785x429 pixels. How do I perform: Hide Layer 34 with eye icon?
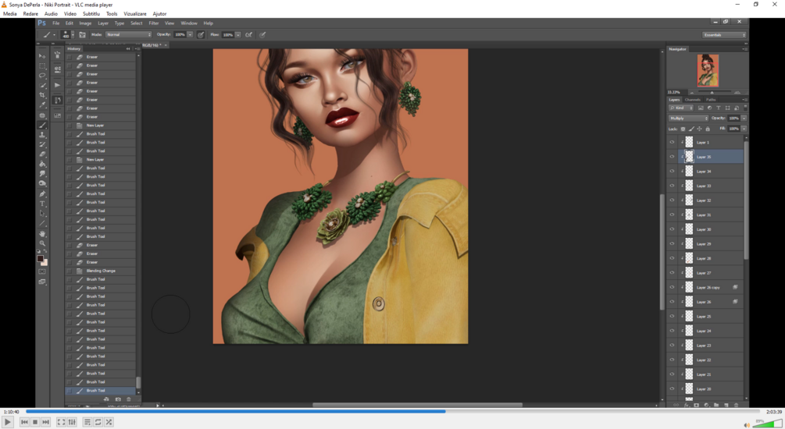(x=672, y=172)
